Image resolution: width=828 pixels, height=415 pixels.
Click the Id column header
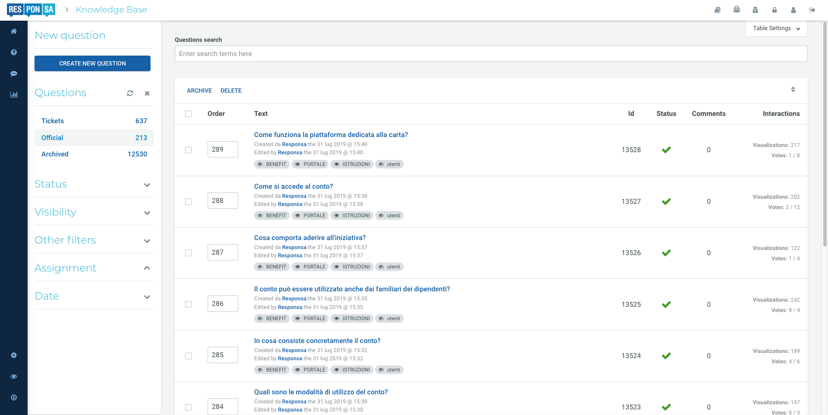click(631, 114)
